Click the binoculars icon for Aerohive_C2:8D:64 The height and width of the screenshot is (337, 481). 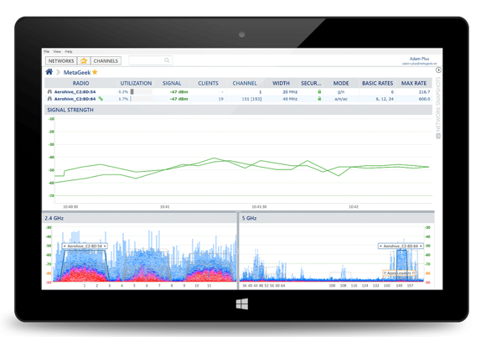click(x=49, y=99)
